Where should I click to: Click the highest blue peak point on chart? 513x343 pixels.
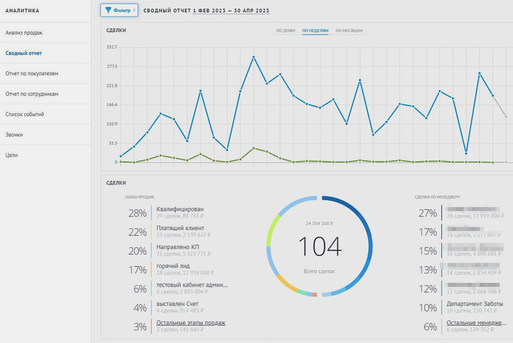point(254,57)
